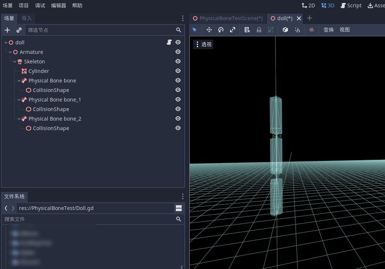385x269 pixels.
Task: Select the 文件系统 dock tab
Action: click(14, 196)
